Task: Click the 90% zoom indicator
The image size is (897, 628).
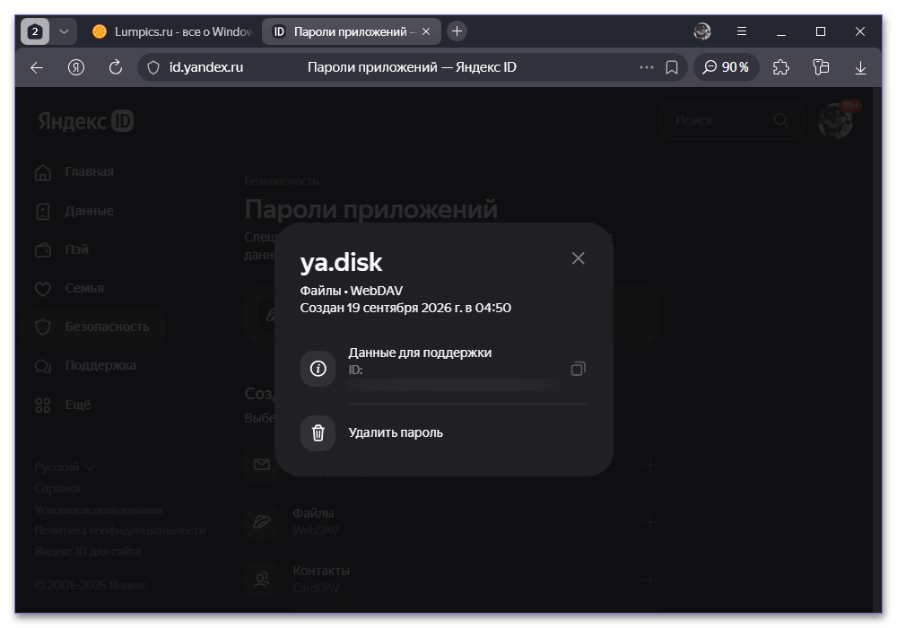Action: [726, 67]
